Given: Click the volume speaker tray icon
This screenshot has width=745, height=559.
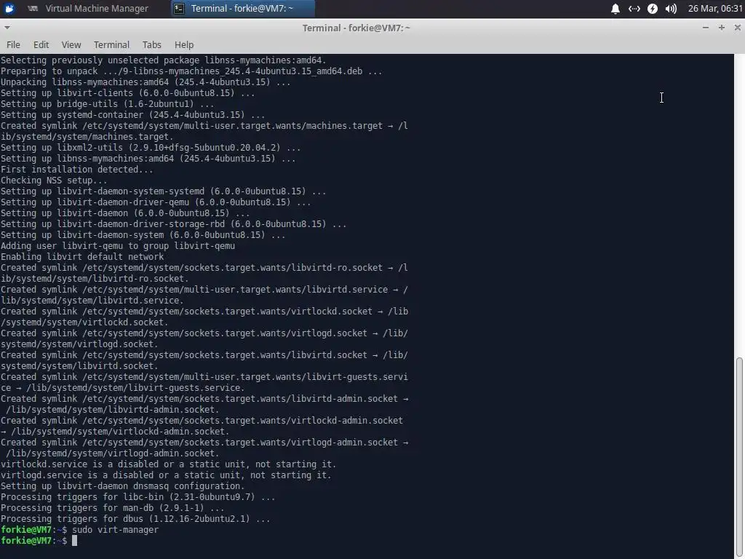Looking at the screenshot, I should (x=671, y=9).
